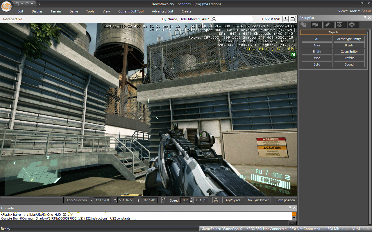Click the Entity object button
This screenshot has width=372, height=232.
pos(317,52)
